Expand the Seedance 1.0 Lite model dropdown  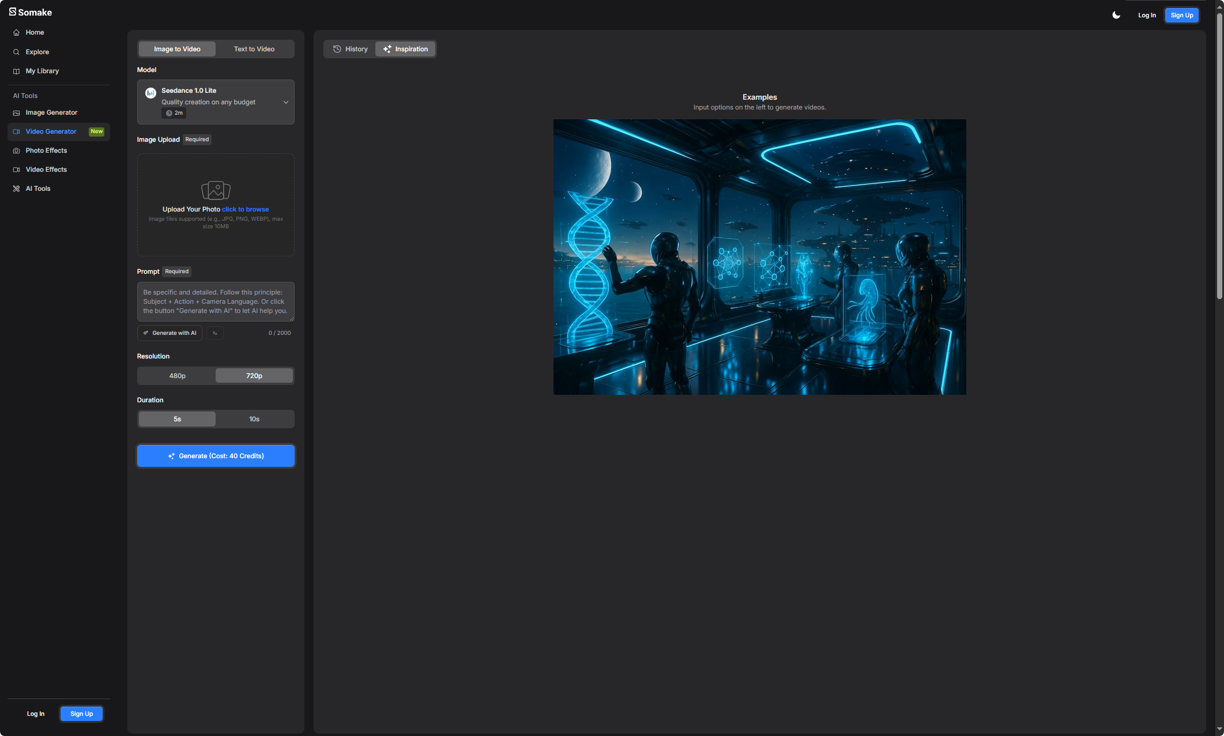285,102
